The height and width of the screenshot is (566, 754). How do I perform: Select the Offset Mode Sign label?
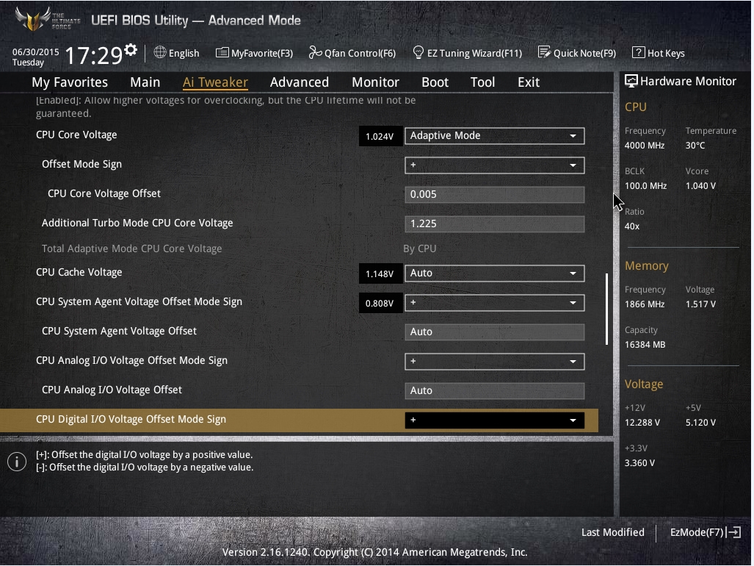(81, 164)
